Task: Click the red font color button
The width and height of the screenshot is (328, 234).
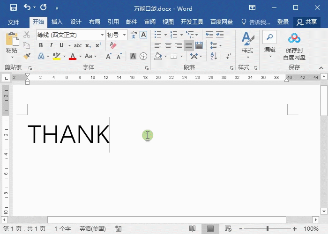Action: click(x=73, y=56)
